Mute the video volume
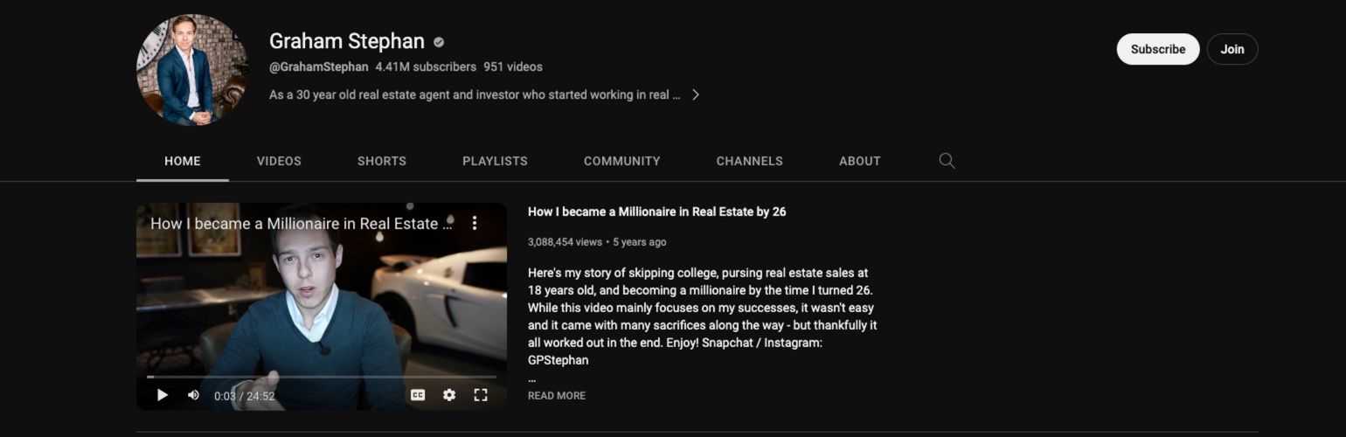The height and width of the screenshot is (437, 1346). (193, 395)
